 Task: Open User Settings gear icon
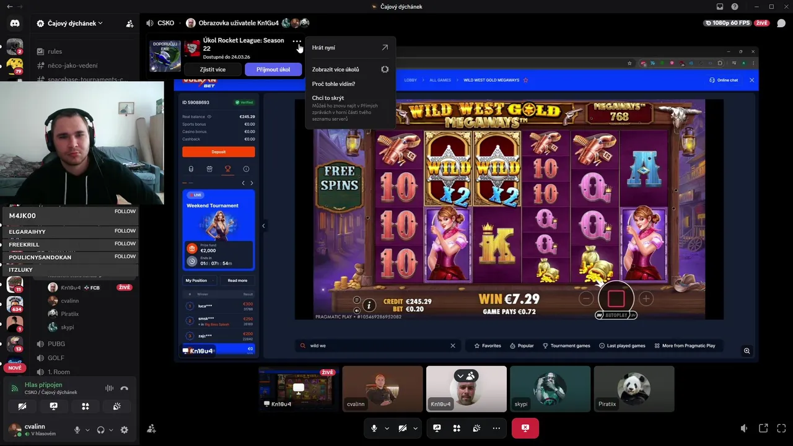tap(124, 430)
